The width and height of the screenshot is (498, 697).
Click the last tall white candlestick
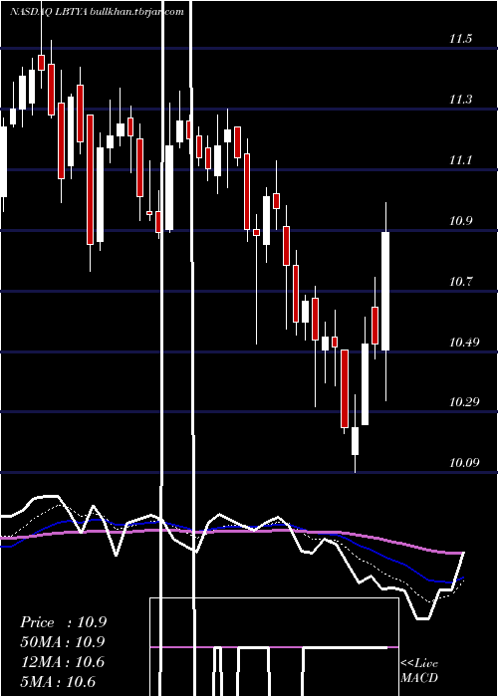pos(385,291)
